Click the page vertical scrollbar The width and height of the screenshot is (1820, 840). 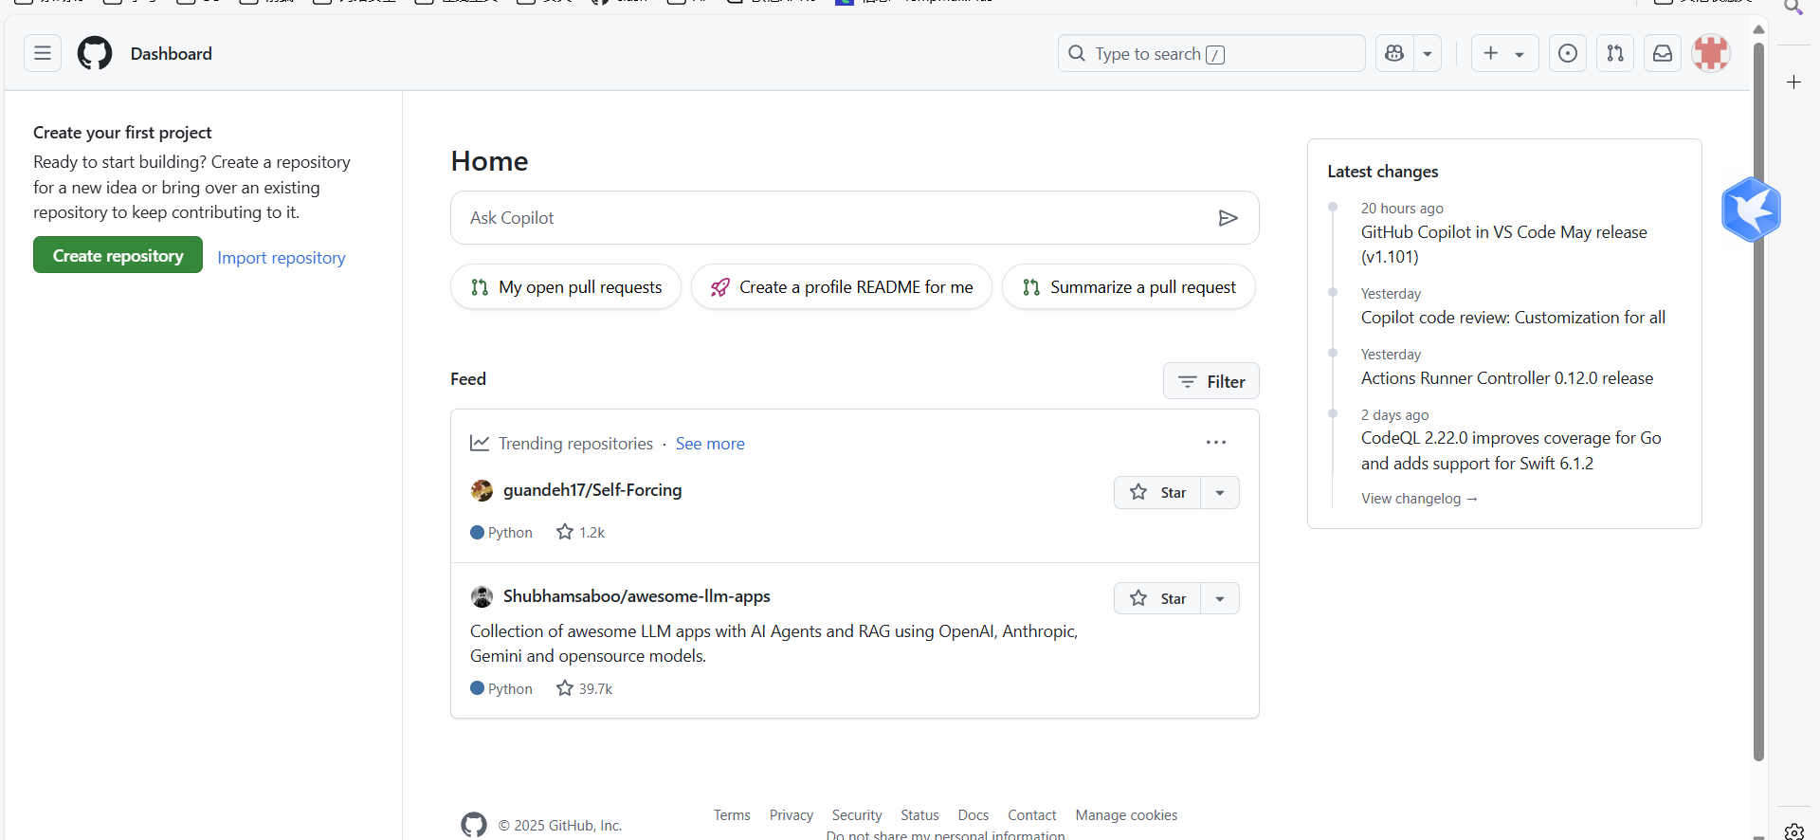[x=1758, y=402]
